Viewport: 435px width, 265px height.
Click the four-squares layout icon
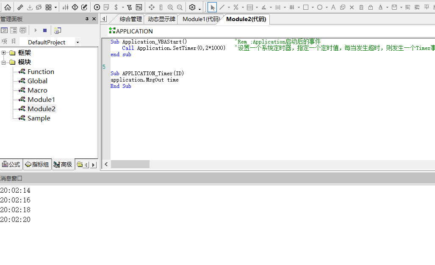click(x=49, y=7)
